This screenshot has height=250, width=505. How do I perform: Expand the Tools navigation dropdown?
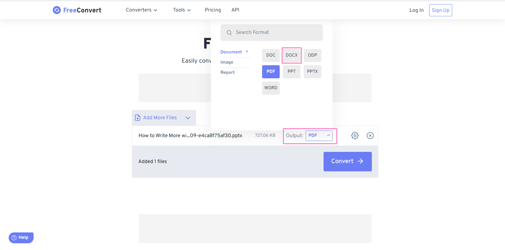click(x=181, y=10)
